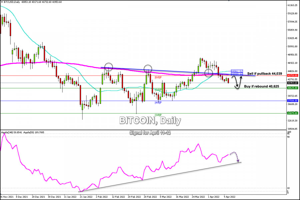Screen dimensions: 300x200
Task: Click the indicator scale value 90
Action: (289, 137)
